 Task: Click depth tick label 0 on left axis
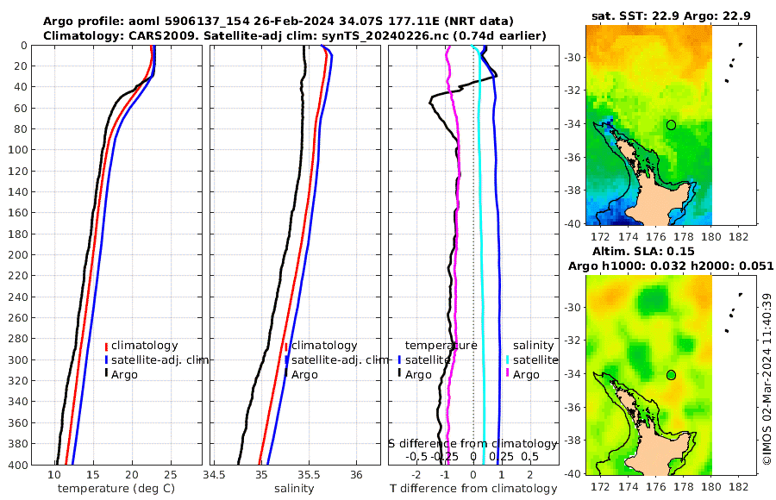[24, 46]
